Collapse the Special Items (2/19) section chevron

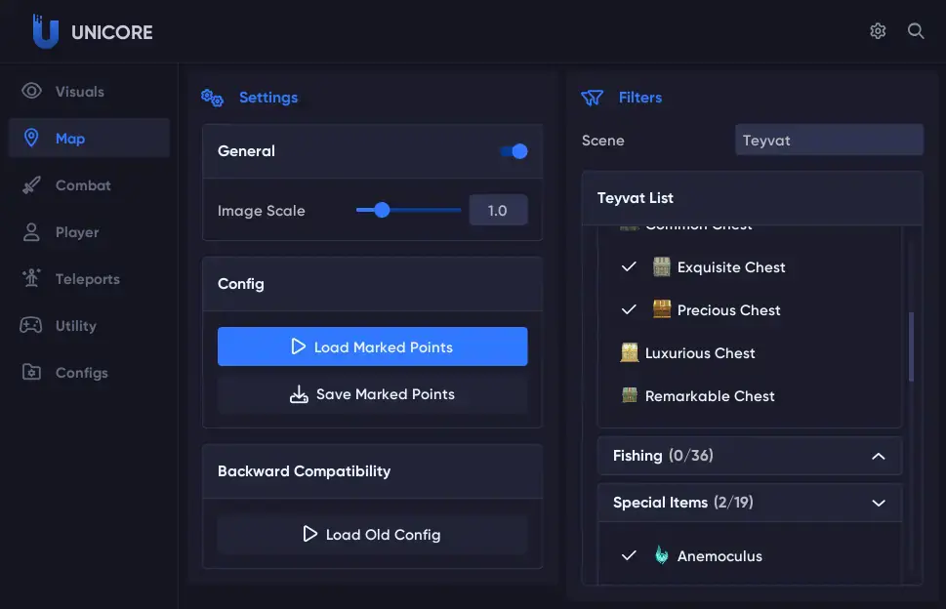879,503
